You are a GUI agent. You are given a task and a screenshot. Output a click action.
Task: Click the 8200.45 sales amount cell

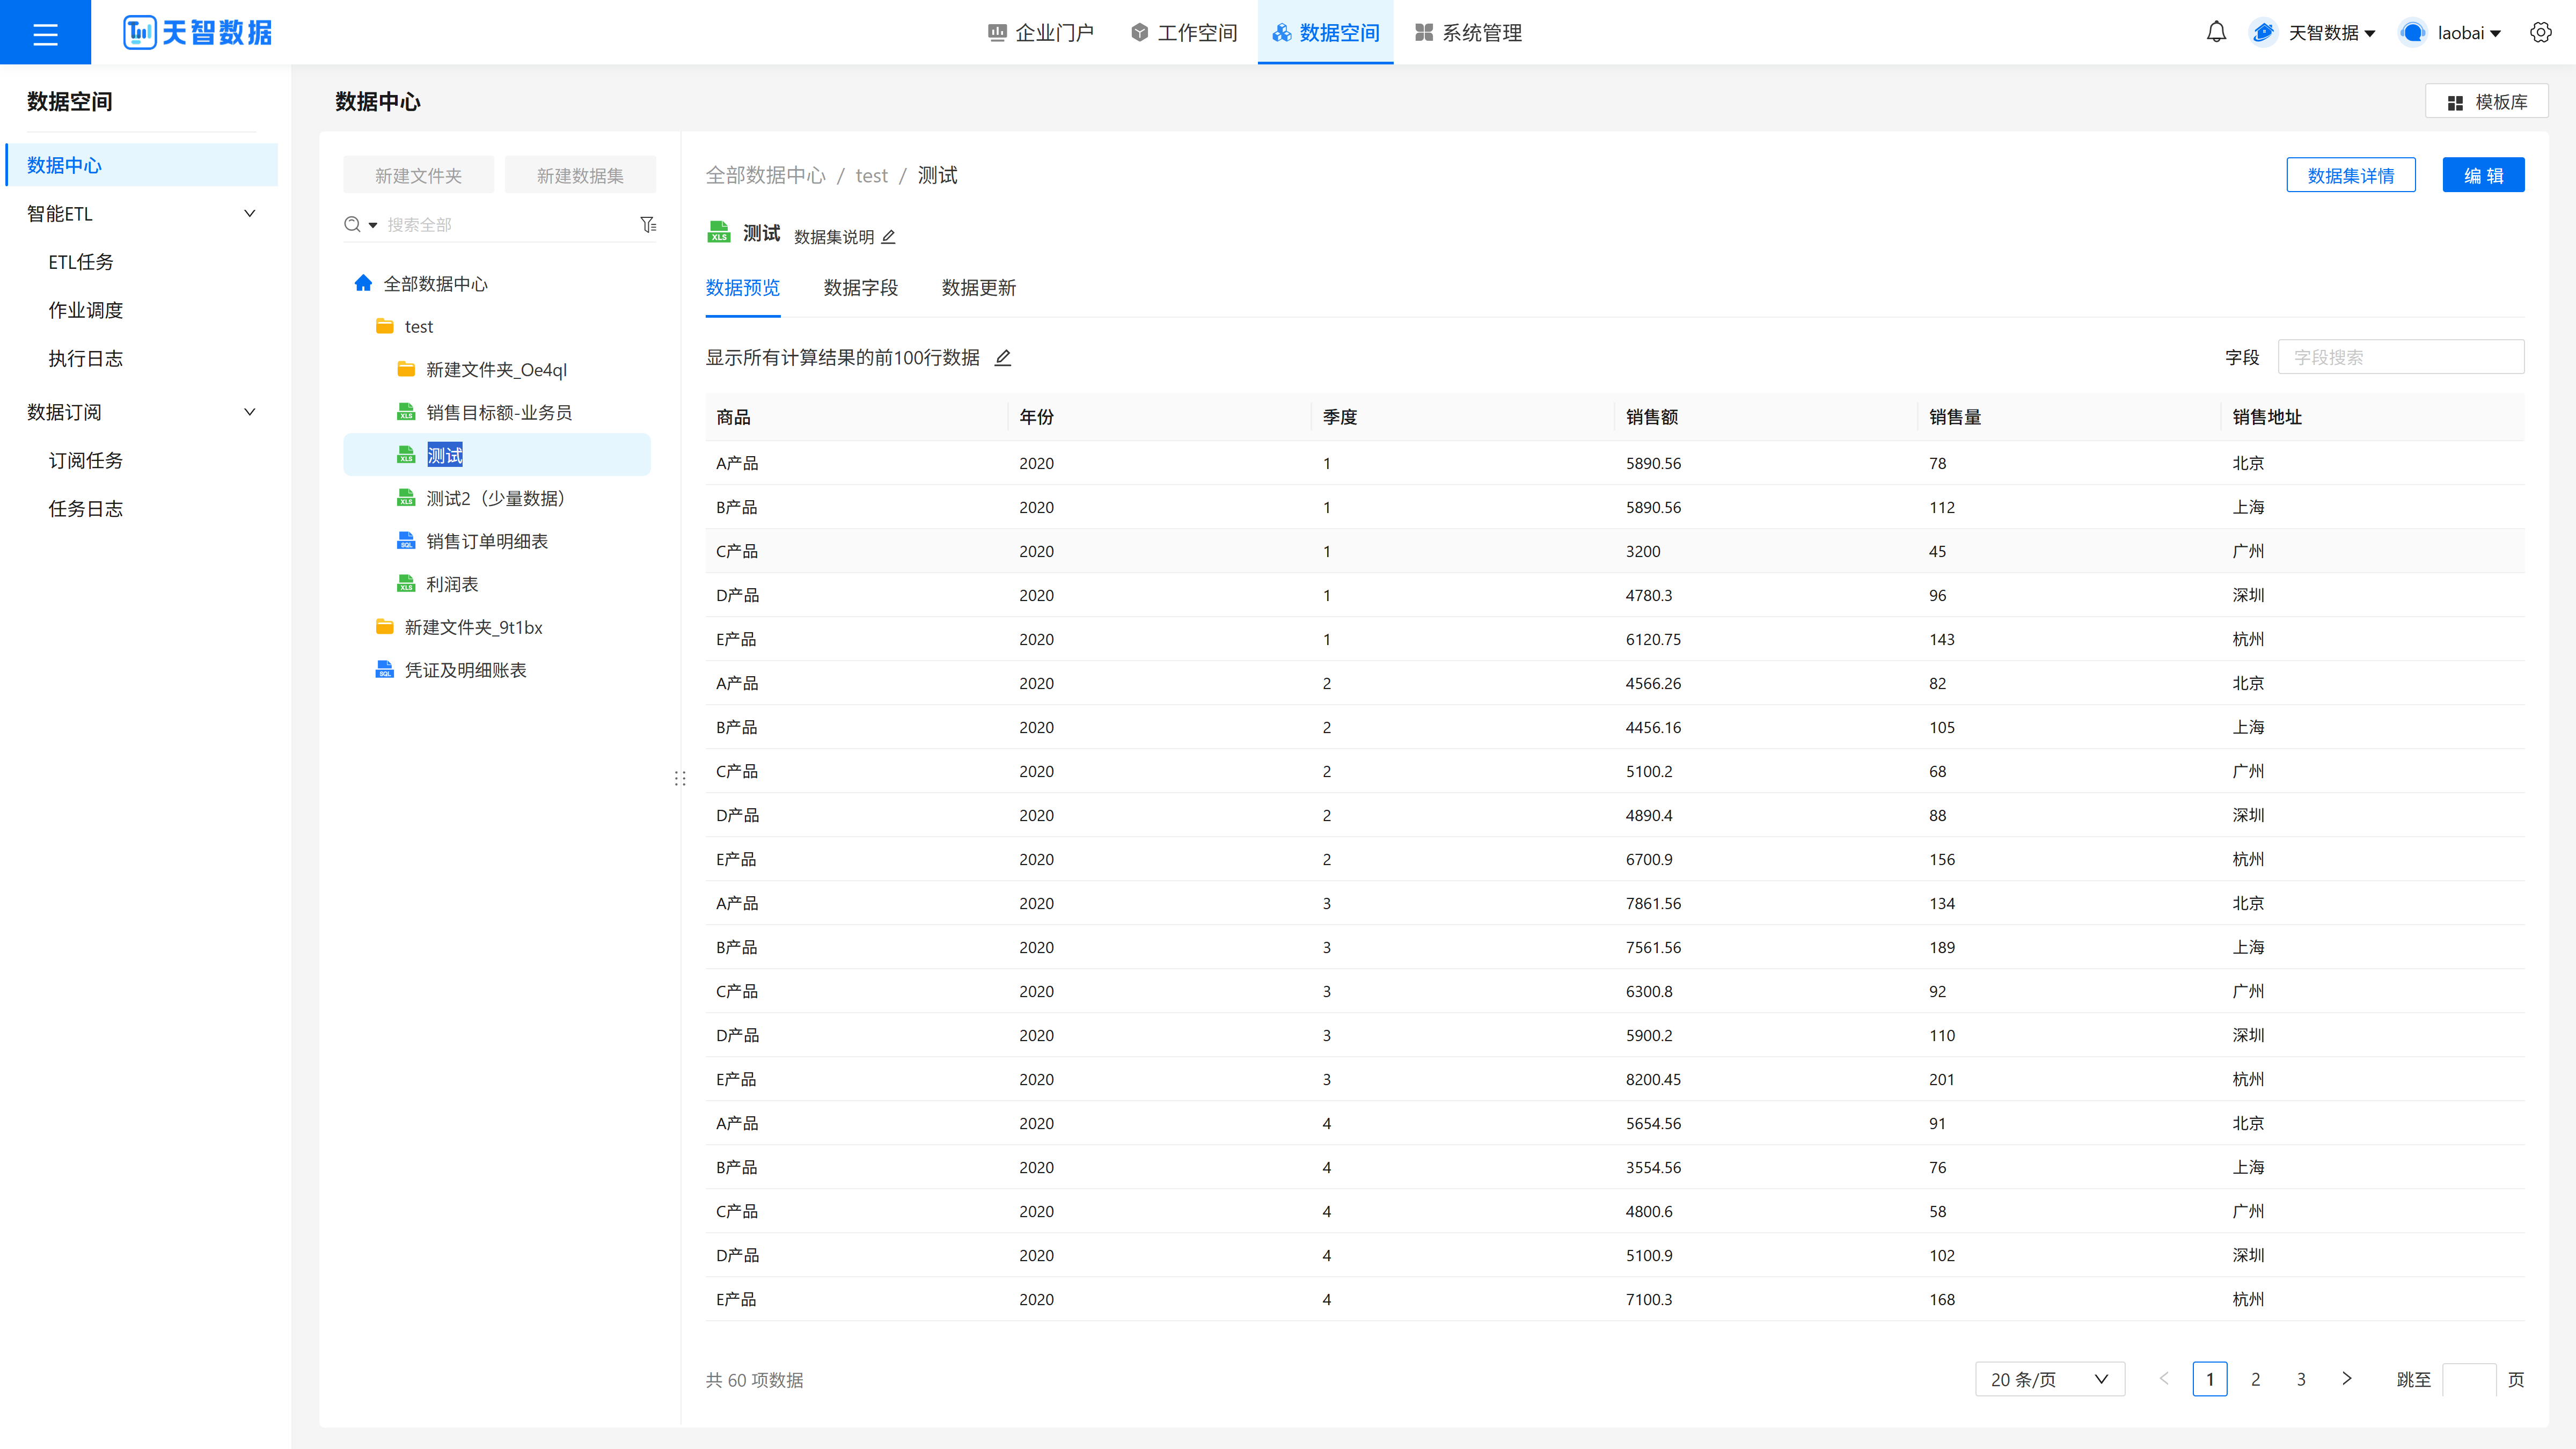pyautogui.click(x=1653, y=1079)
